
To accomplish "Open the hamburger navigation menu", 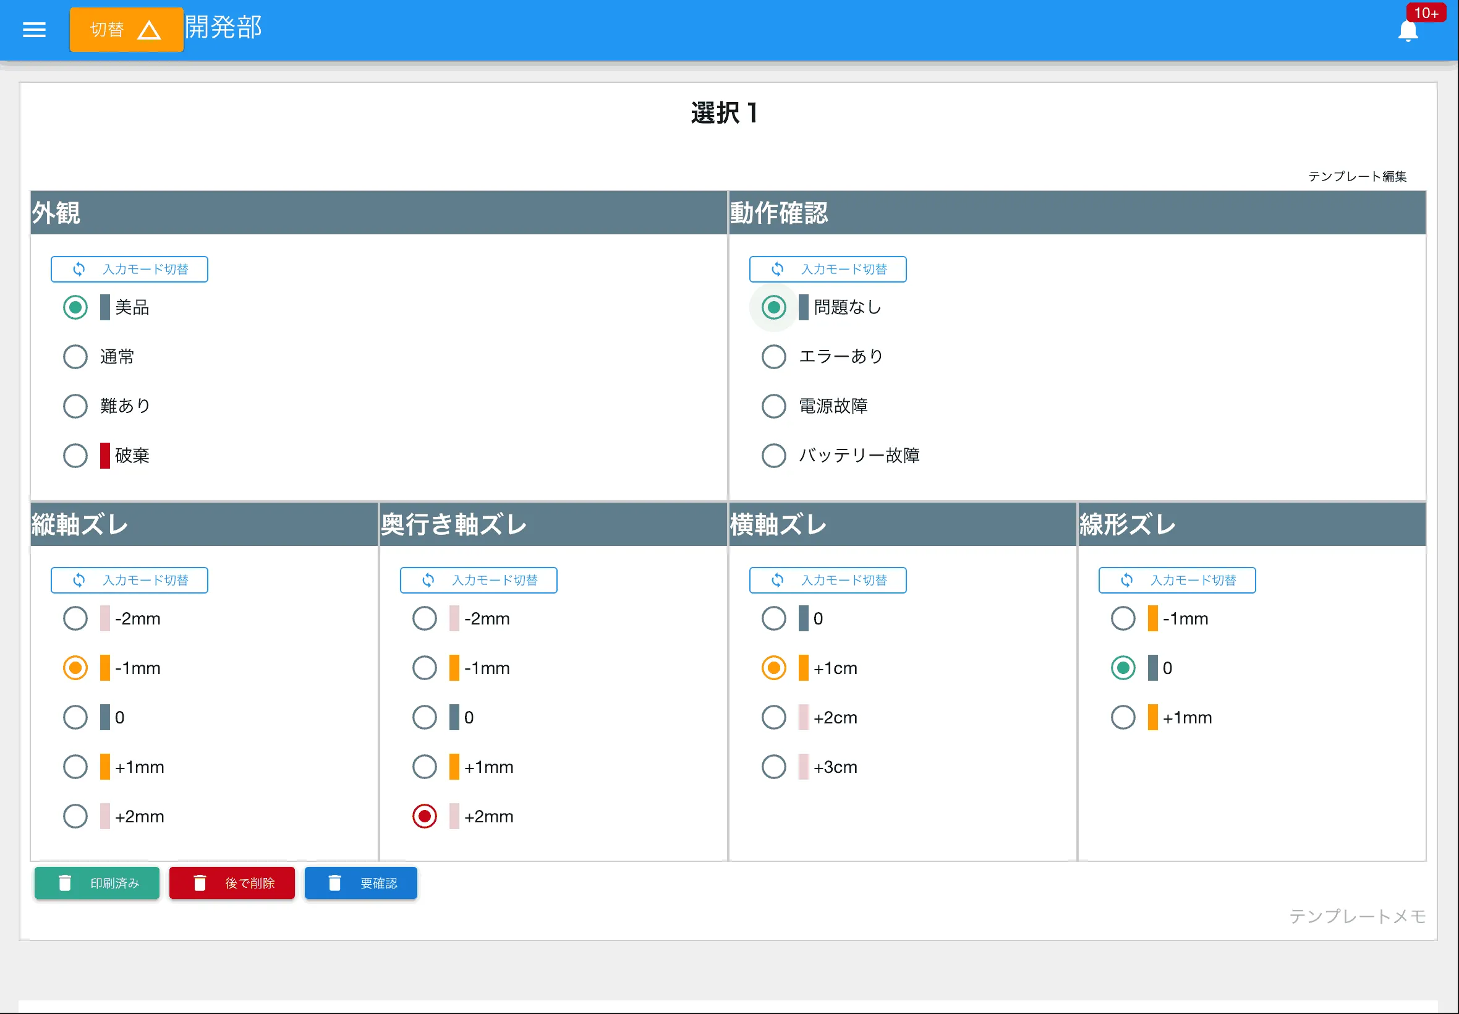I will click(x=33, y=29).
